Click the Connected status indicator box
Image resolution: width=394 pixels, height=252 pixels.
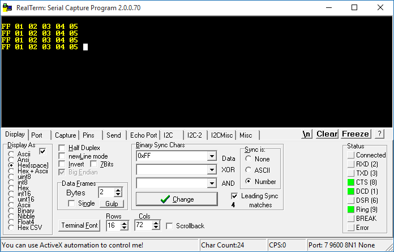click(x=351, y=155)
